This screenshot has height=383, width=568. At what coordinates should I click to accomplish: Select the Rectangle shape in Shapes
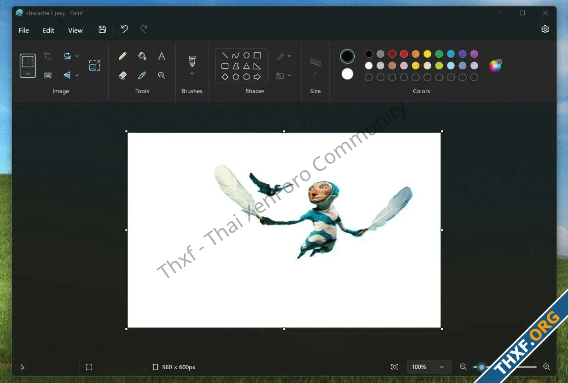257,56
